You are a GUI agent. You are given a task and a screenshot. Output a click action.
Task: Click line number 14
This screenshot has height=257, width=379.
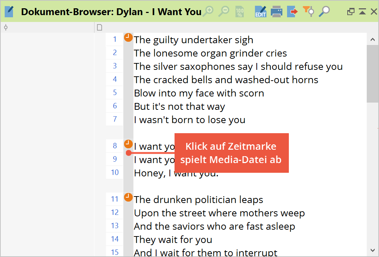(x=115, y=239)
